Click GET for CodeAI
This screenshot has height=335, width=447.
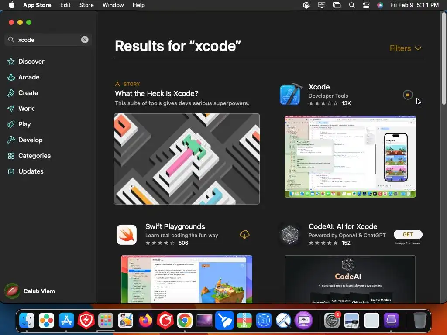[x=408, y=234]
